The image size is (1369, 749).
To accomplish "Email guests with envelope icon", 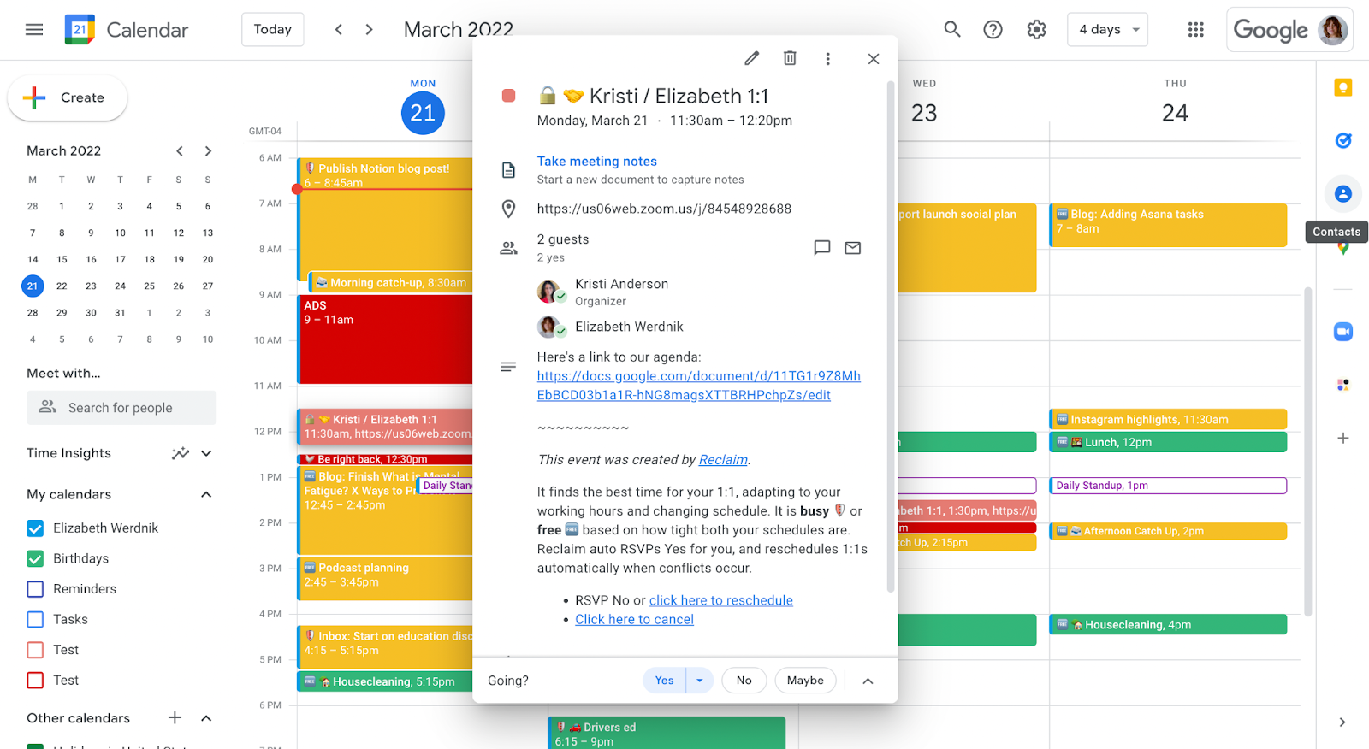I will [x=853, y=248].
